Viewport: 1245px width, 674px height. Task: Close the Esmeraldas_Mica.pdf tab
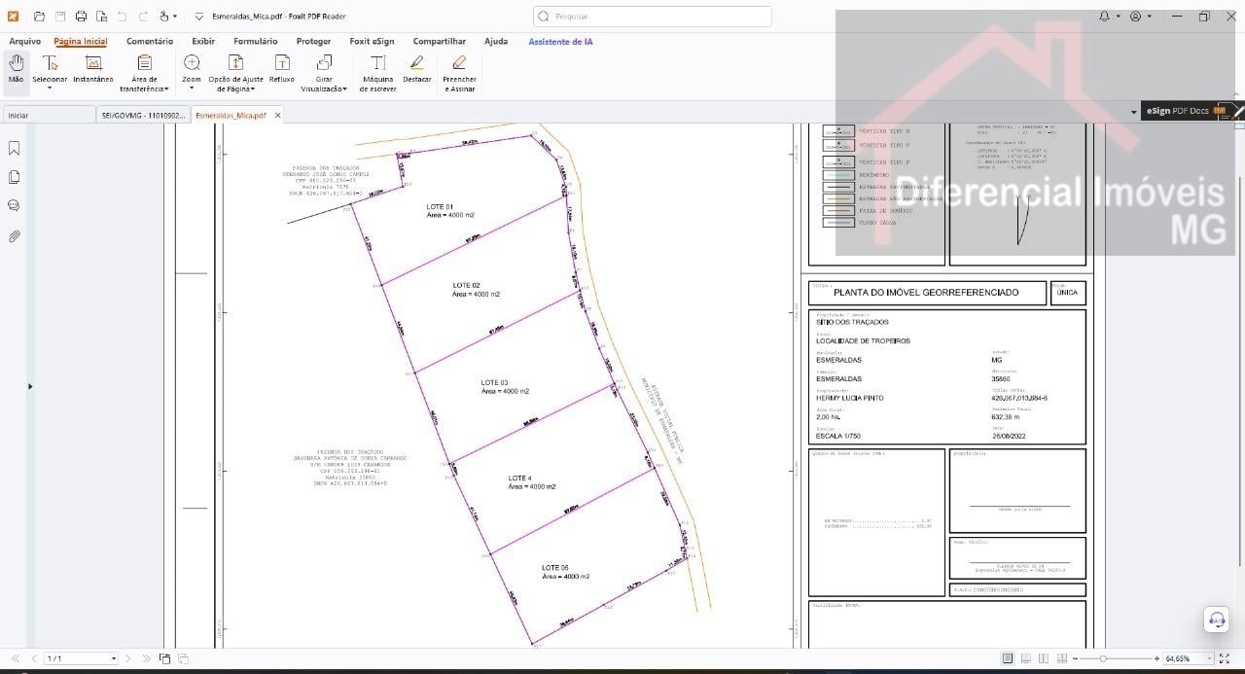point(277,115)
